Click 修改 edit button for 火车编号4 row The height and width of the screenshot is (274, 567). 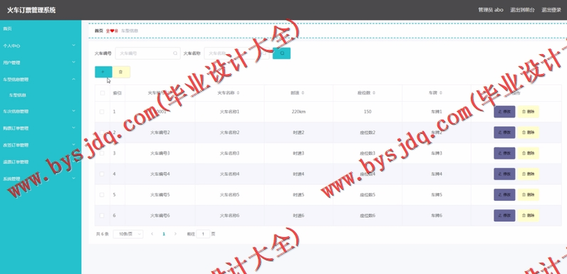coord(504,174)
